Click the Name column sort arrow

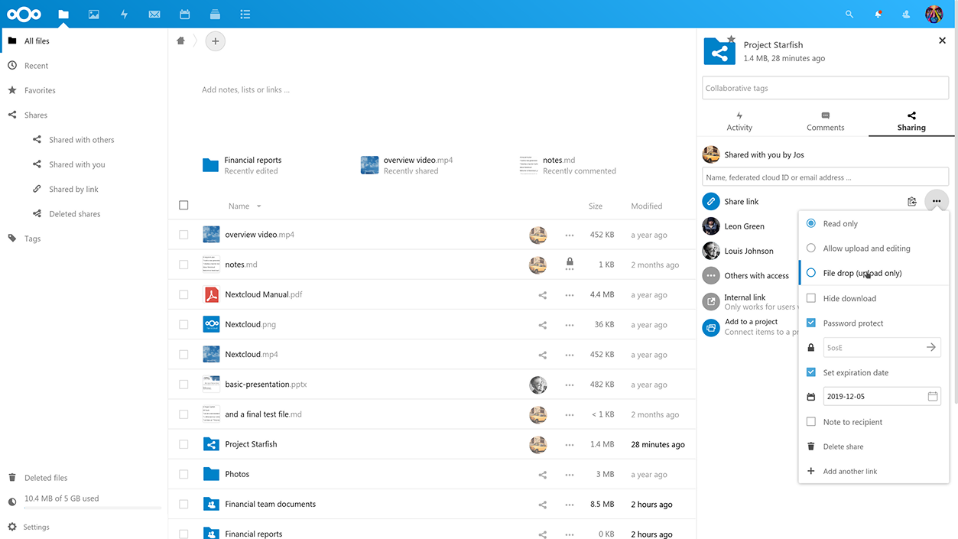(259, 206)
